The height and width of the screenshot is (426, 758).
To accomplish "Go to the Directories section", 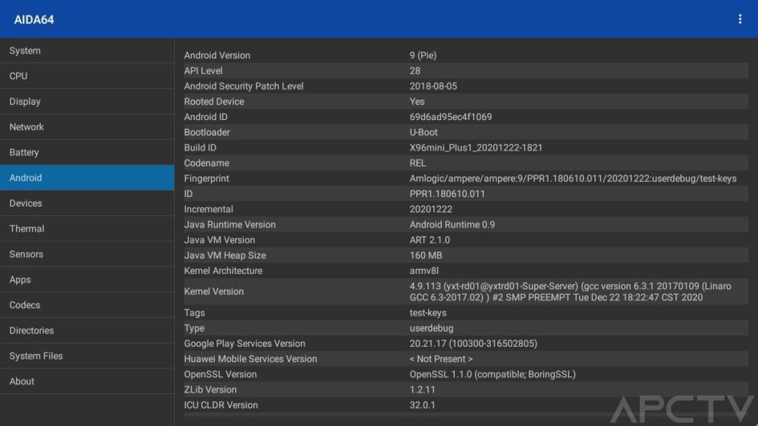I will 87,331.
